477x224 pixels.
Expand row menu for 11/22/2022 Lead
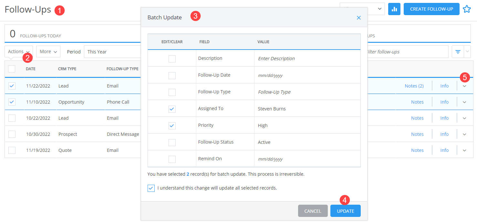click(464, 86)
